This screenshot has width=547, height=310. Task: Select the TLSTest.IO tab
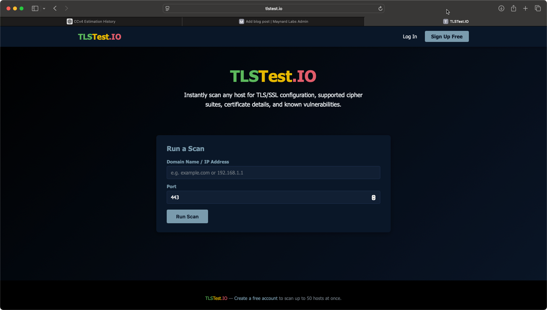(456, 21)
